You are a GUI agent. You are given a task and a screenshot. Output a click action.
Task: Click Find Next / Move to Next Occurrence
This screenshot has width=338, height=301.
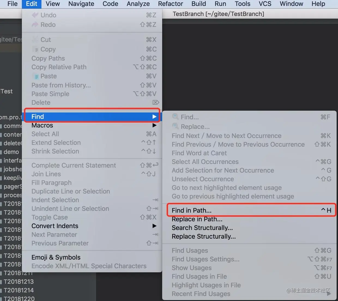pyautogui.click(x=249, y=136)
